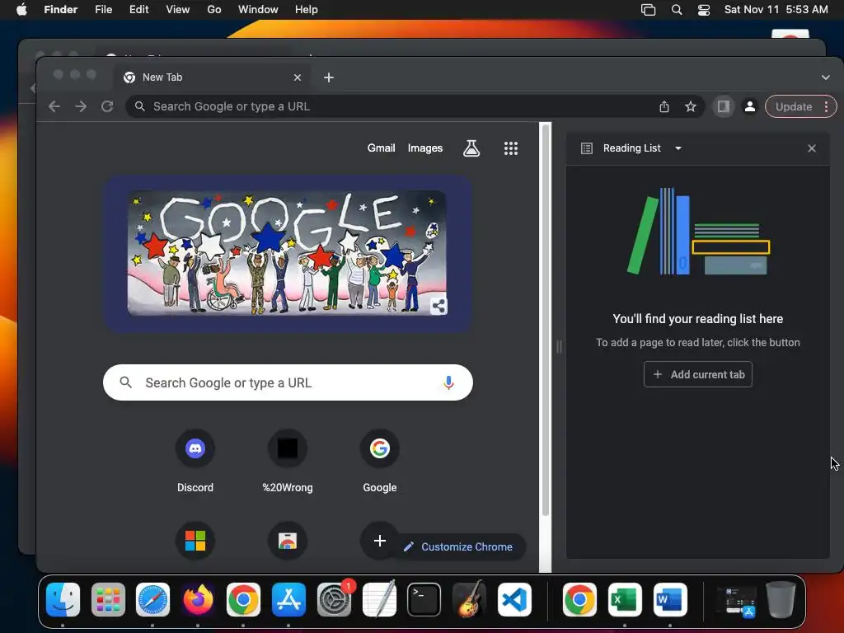Open the Microsoft logo shortcut

pyautogui.click(x=195, y=541)
